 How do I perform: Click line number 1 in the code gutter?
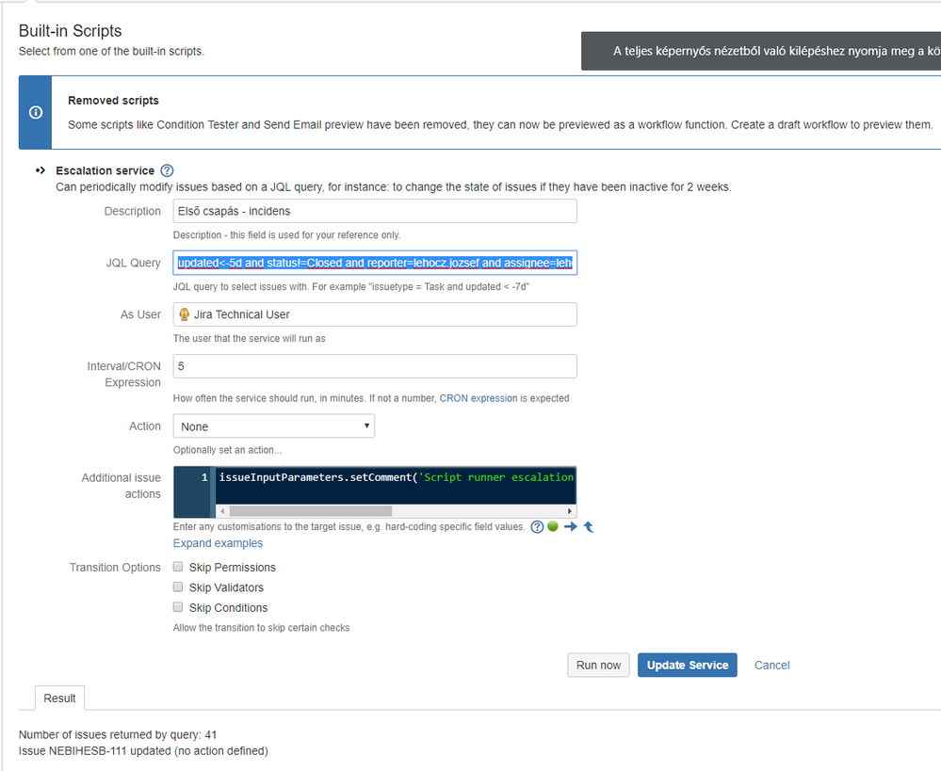click(204, 477)
